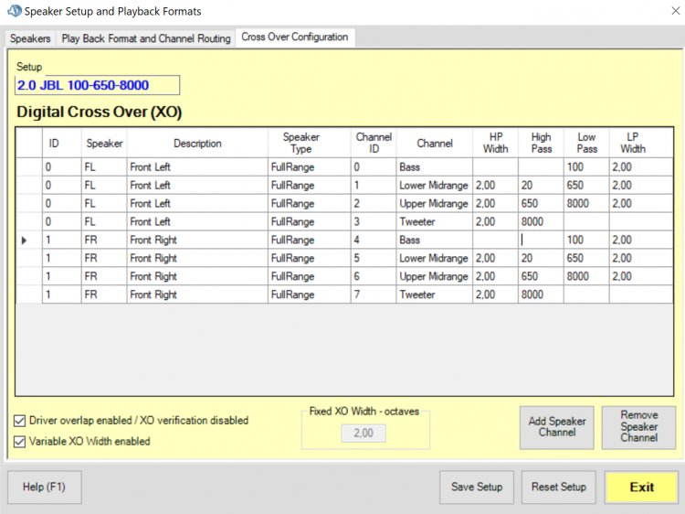The height and width of the screenshot is (514, 685).
Task: Open Help (F1)
Action: click(x=45, y=487)
